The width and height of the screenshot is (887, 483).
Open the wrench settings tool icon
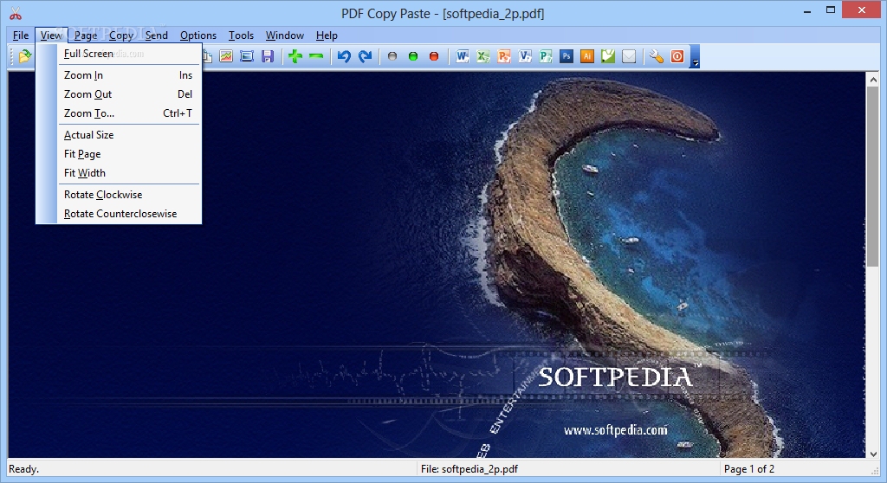tap(657, 56)
